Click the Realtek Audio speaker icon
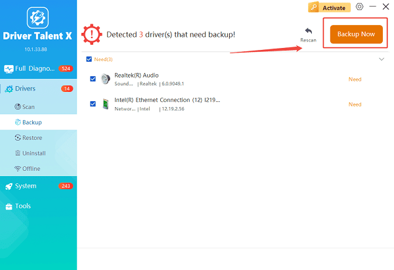 tap(106, 79)
